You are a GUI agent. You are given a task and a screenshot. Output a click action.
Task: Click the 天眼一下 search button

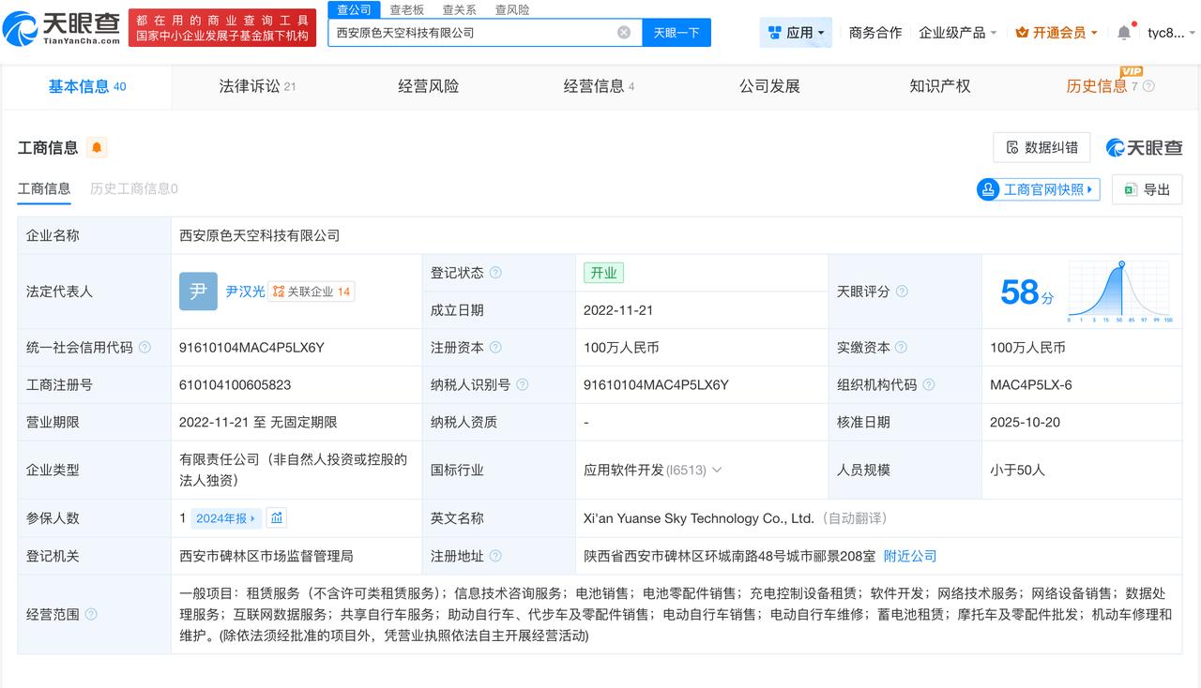click(676, 32)
